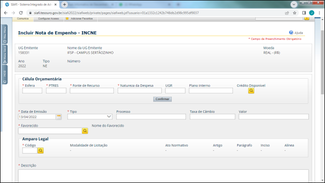Open the Configurar Acesso tab

(x=49, y=19)
